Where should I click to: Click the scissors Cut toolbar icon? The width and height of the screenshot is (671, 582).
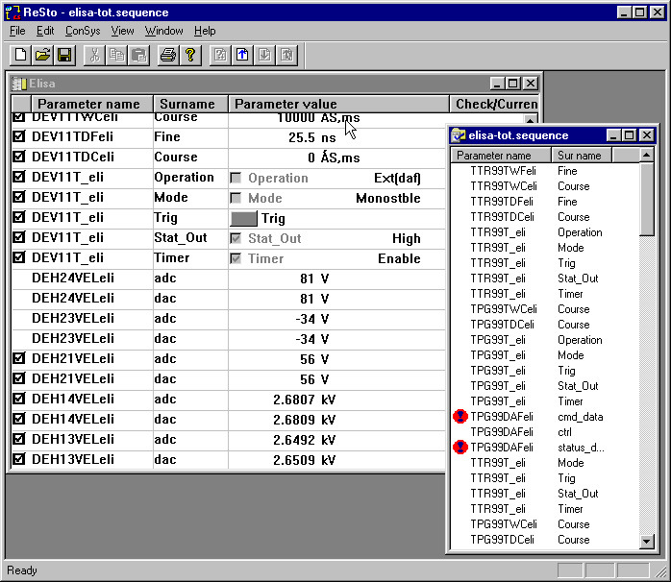pyautogui.click(x=94, y=55)
